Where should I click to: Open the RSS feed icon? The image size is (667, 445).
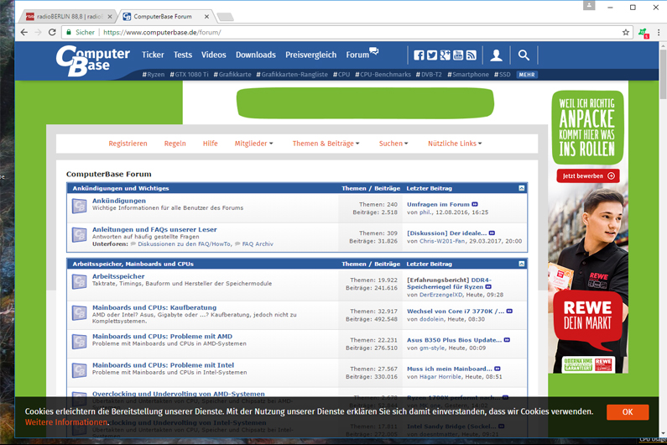471,55
